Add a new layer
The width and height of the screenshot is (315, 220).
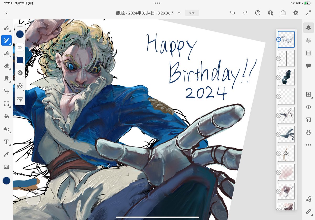(308, 94)
